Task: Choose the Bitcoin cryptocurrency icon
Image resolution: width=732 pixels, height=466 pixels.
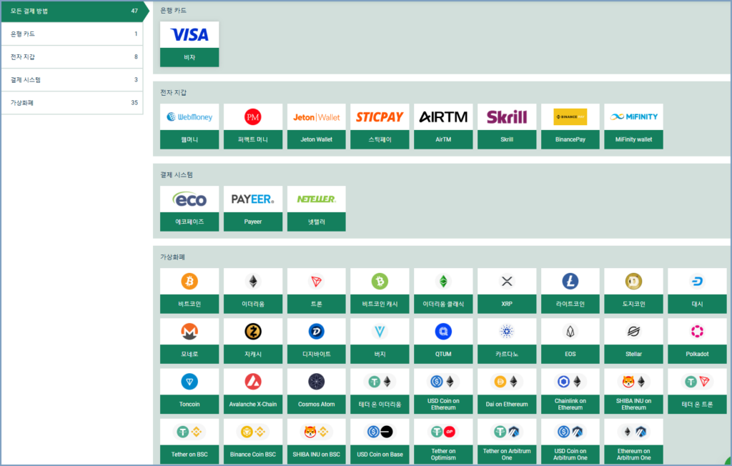Action: tap(189, 281)
